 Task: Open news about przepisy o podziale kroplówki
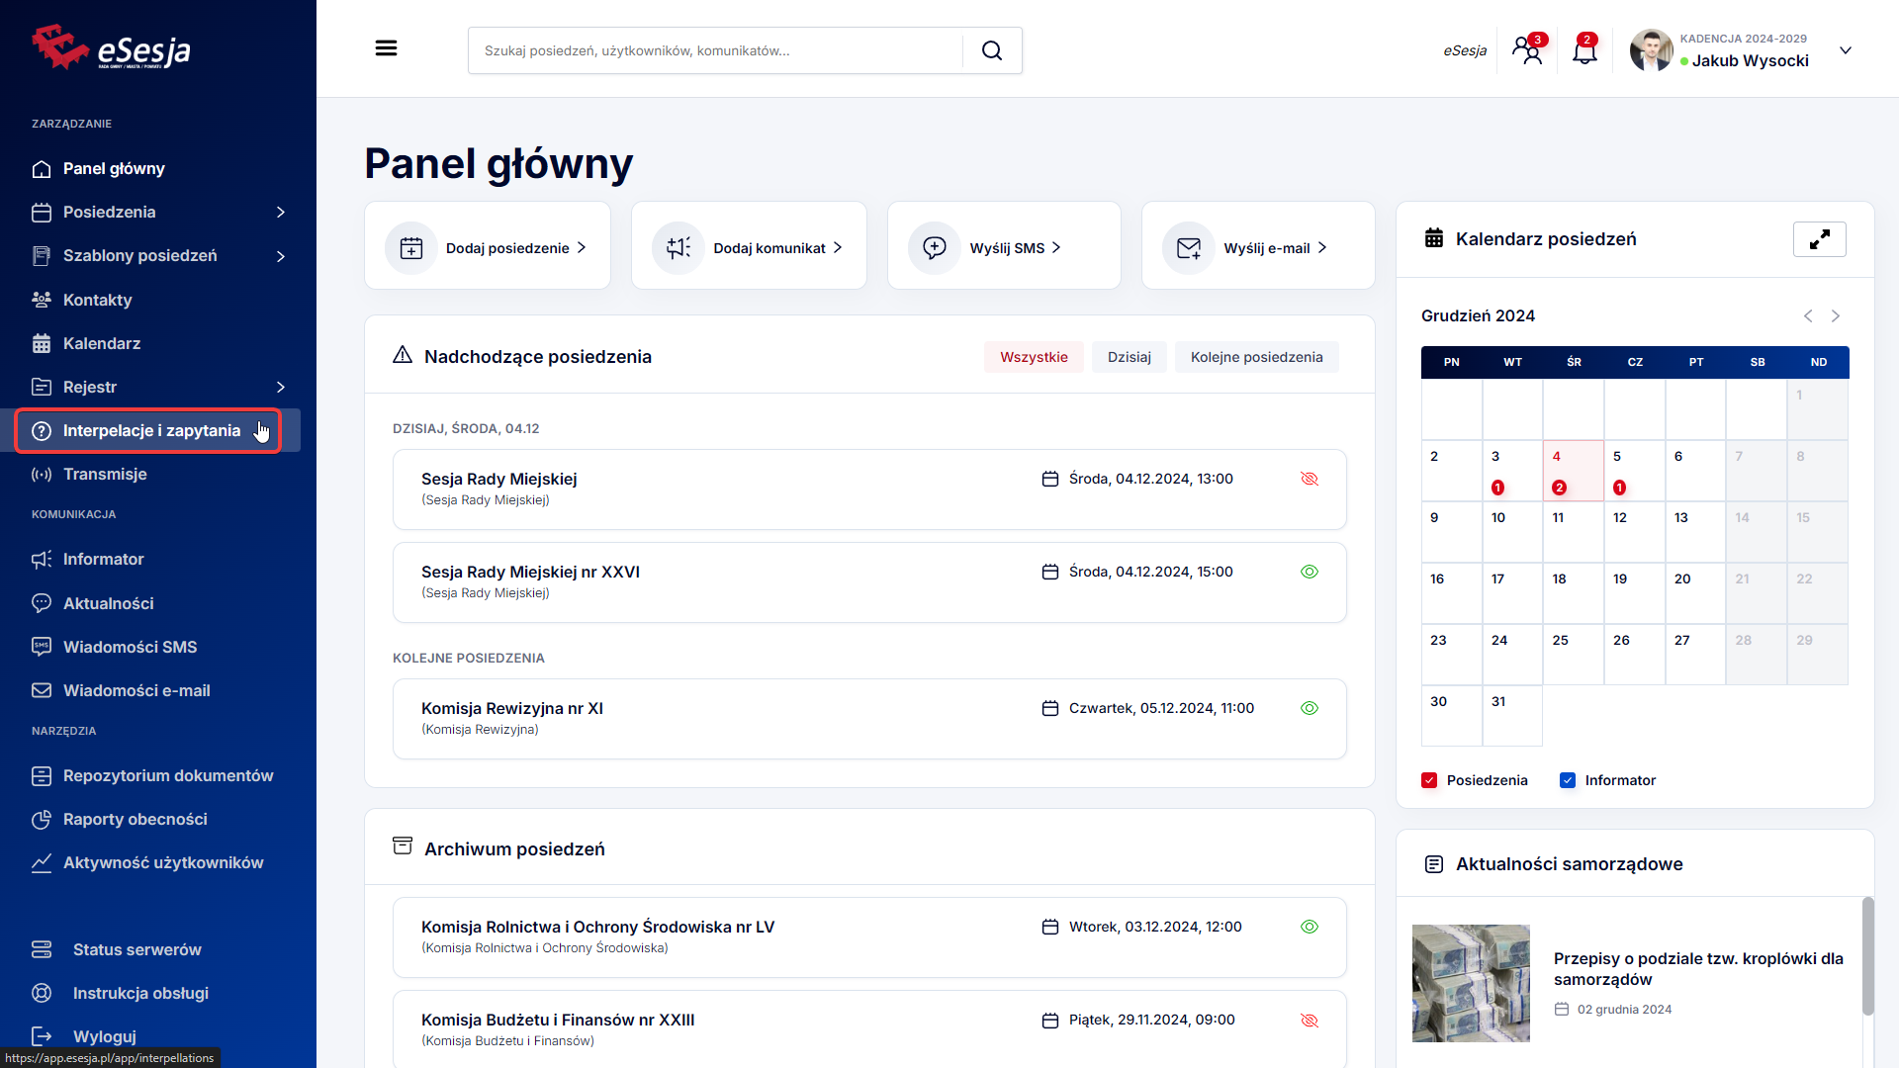point(1698,969)
